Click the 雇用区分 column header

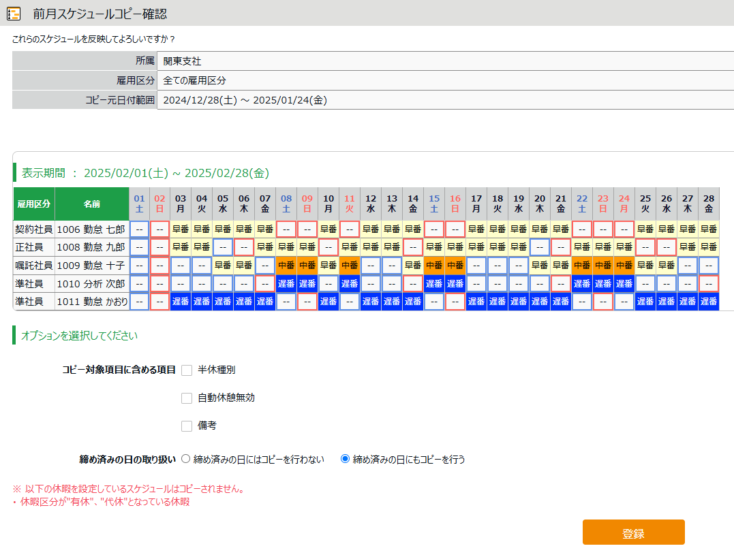pos(34,204)
